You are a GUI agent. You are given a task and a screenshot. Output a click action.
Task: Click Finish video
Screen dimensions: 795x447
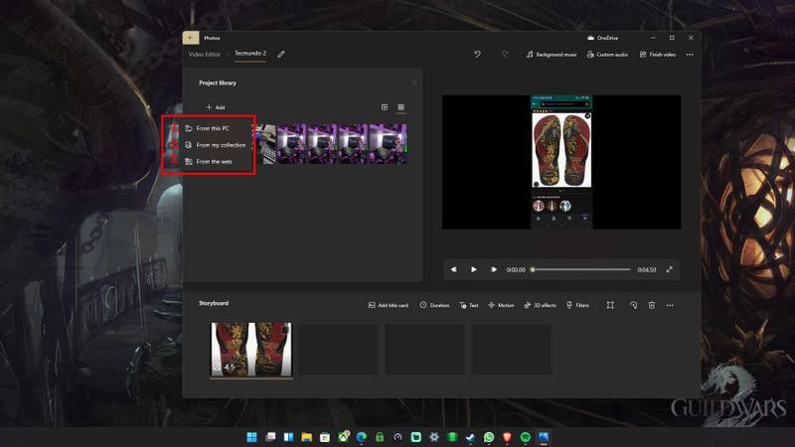658,55
